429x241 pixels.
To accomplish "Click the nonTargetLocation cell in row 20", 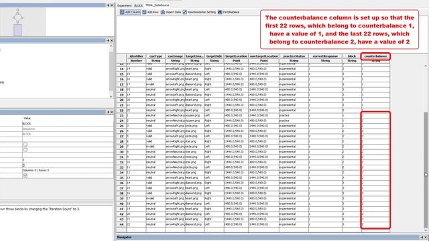I will 263,100.
